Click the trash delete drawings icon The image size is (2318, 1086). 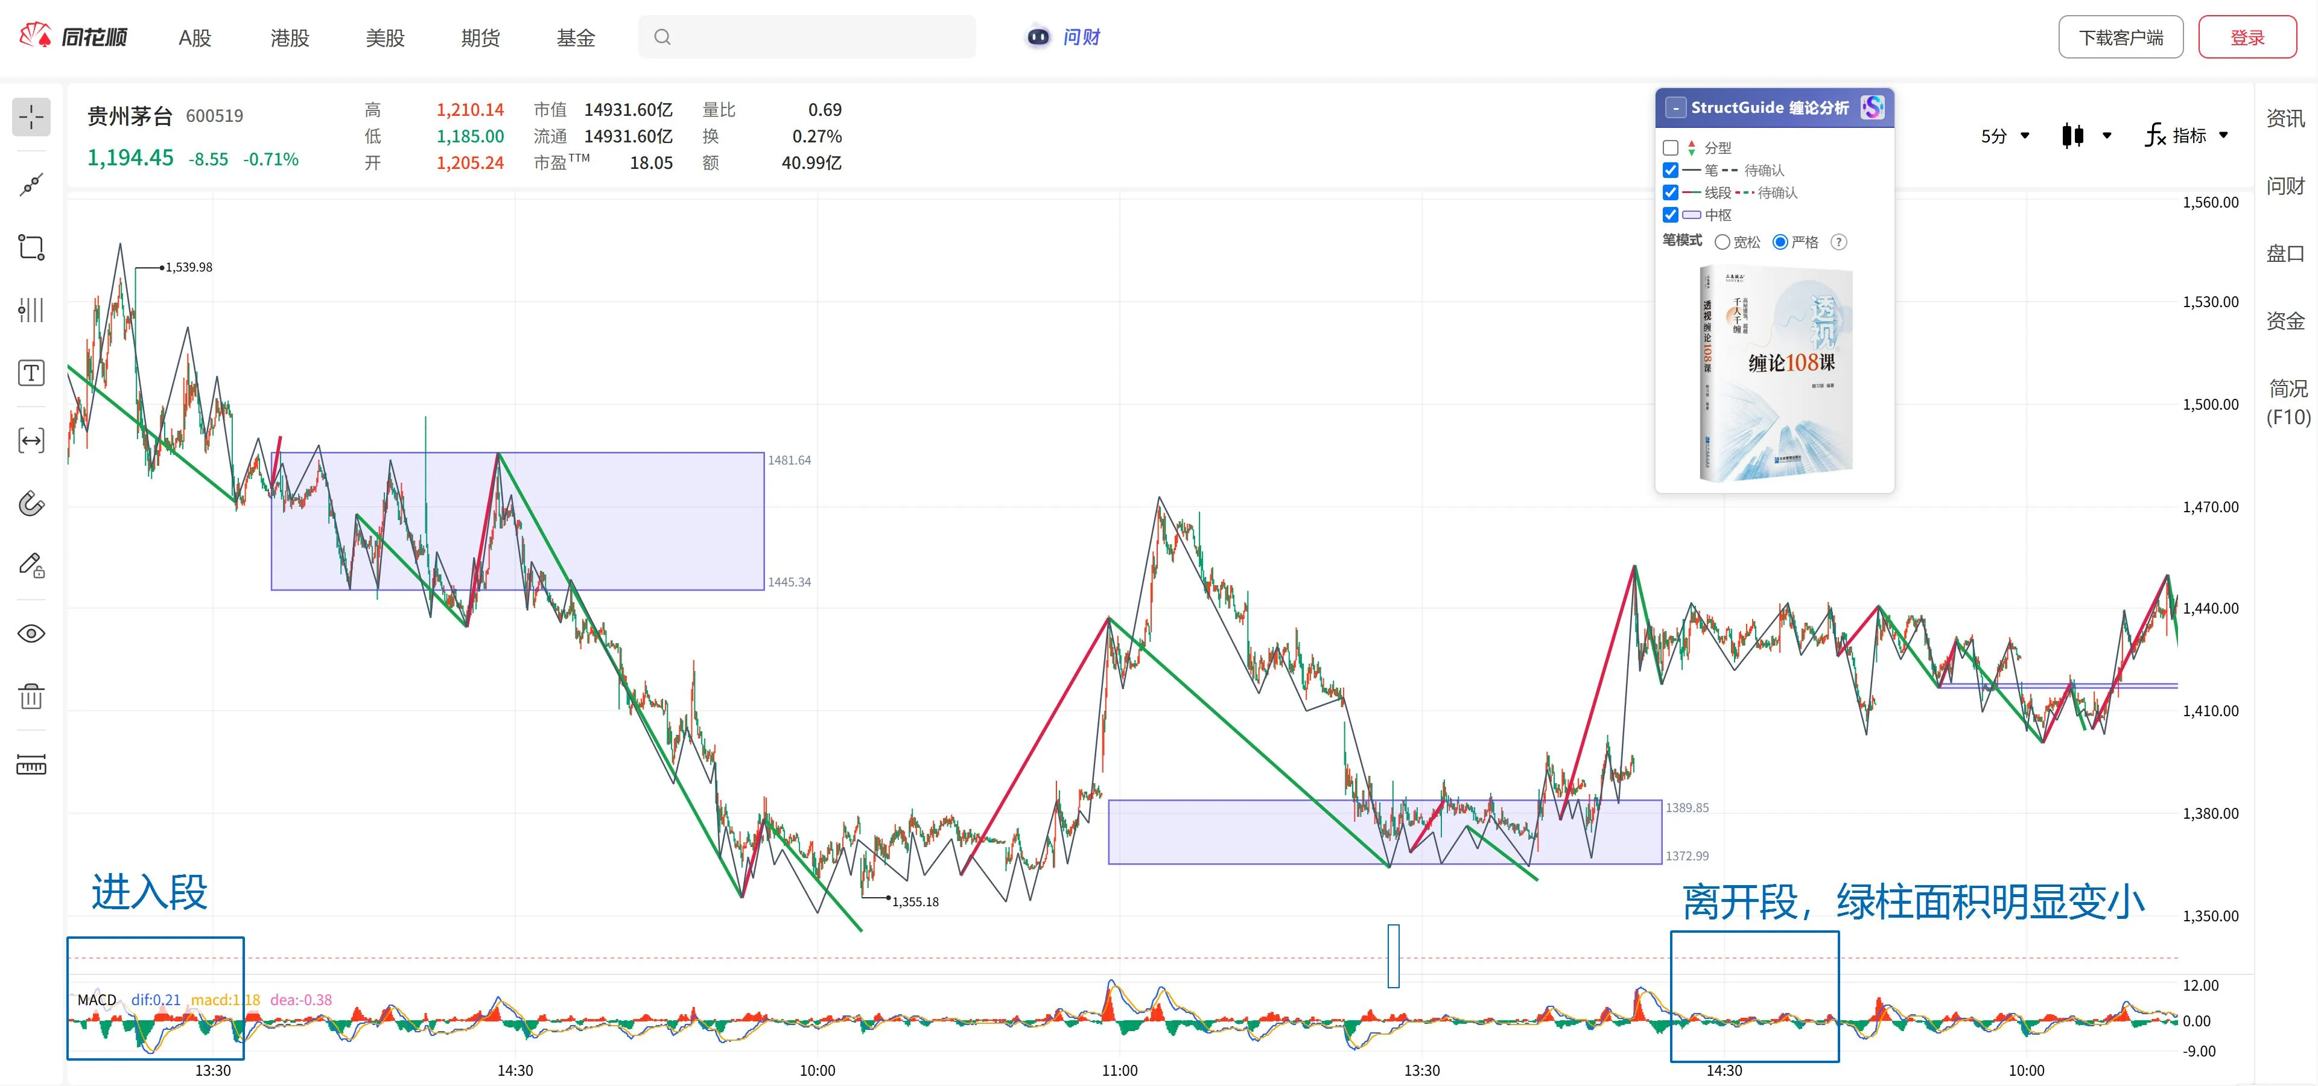(31, 696)
